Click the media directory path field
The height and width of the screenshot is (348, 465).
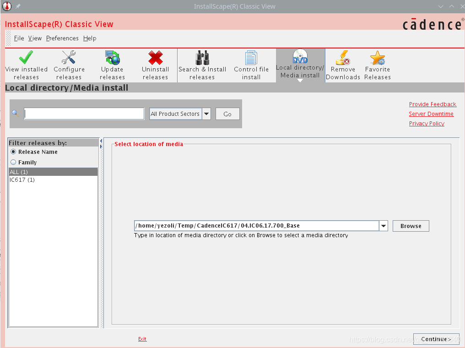tap(256, 226)
